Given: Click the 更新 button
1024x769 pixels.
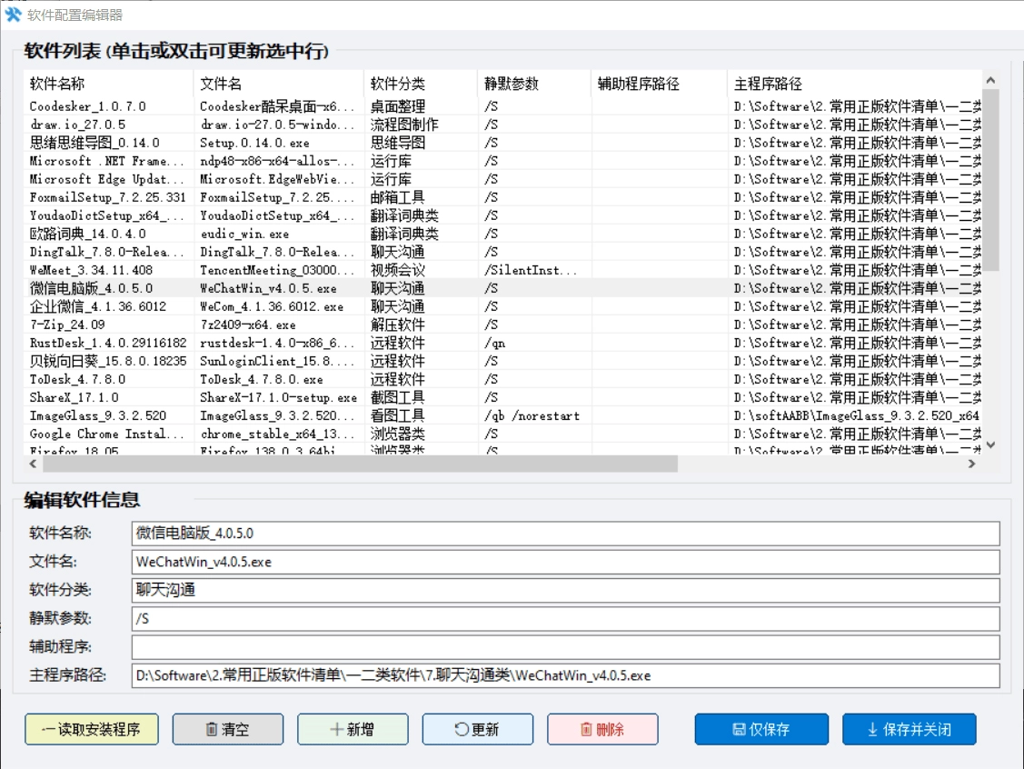Looking at the screenshot, I should [x=477, y=729].
